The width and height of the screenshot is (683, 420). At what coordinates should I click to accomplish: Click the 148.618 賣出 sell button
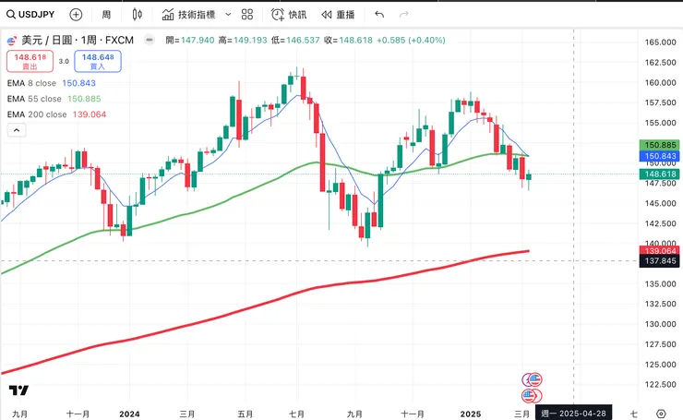click(x=26, y=61)
